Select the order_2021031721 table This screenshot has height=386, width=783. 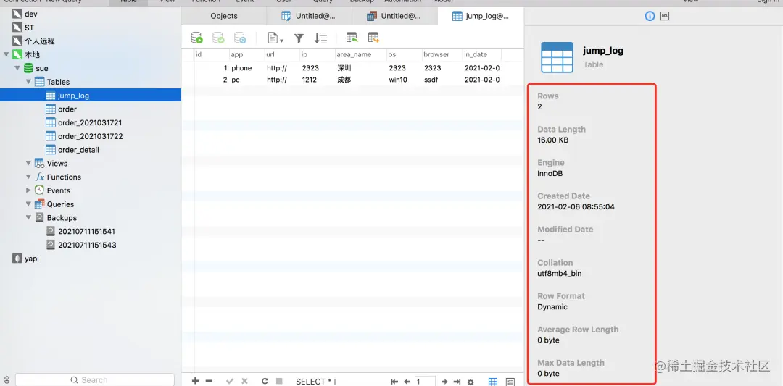[90, 122]
